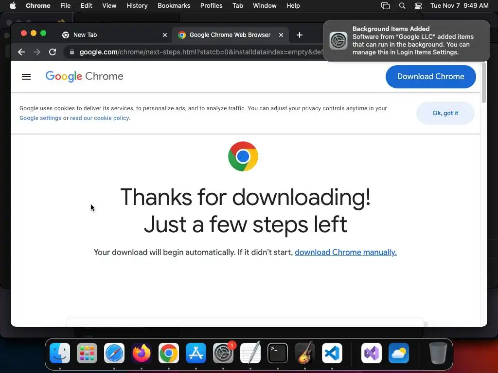Open the Help menu
This screenshot has width=498, height=373.
[x=293, y=6]
